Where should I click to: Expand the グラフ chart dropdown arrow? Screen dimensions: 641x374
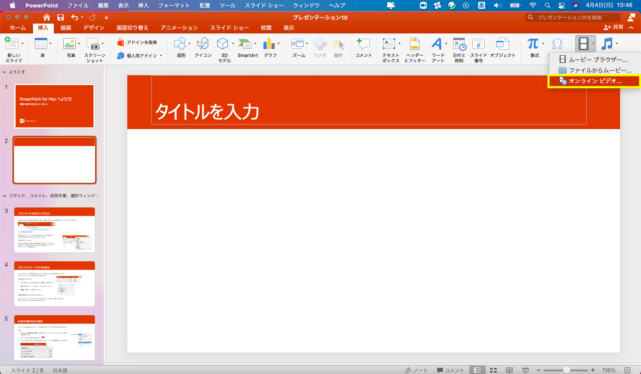[278, 44]
